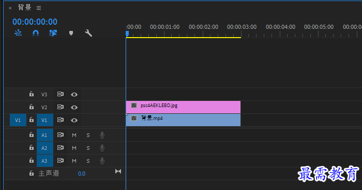362x190 pixels.
Task: Select the 背景 sequence tab title
Action: [x=24, y=8]
